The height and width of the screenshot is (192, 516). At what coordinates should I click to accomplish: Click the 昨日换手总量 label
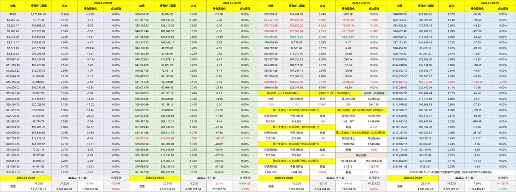point(374,160)
